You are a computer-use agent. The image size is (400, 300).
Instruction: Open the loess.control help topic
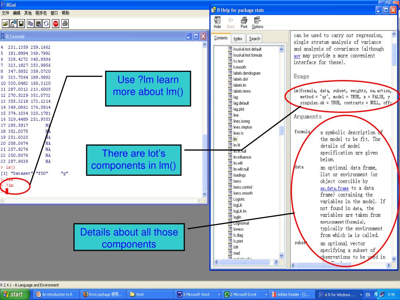pos(243,187)
